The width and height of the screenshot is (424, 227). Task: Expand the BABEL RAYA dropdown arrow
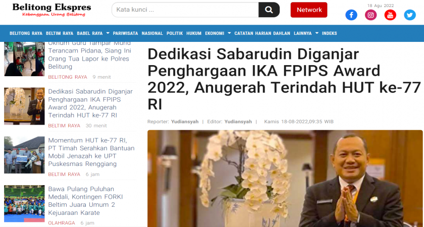pyautogui.click(x=108, y=33)
